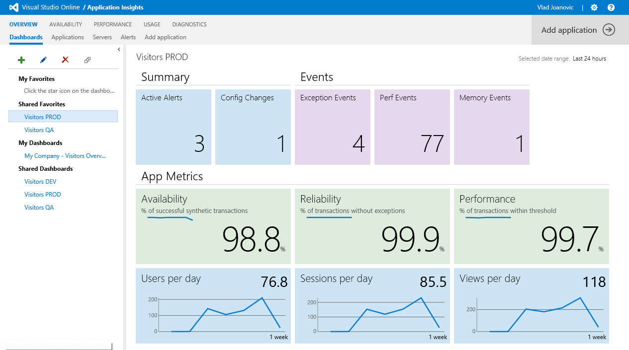The image size is (629, 350).
Task: Click the pencil edit dashboard icon
Action: 43,60
